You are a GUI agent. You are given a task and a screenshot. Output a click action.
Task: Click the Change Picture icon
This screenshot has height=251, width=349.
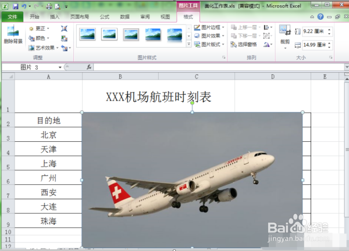pos(64,38)
